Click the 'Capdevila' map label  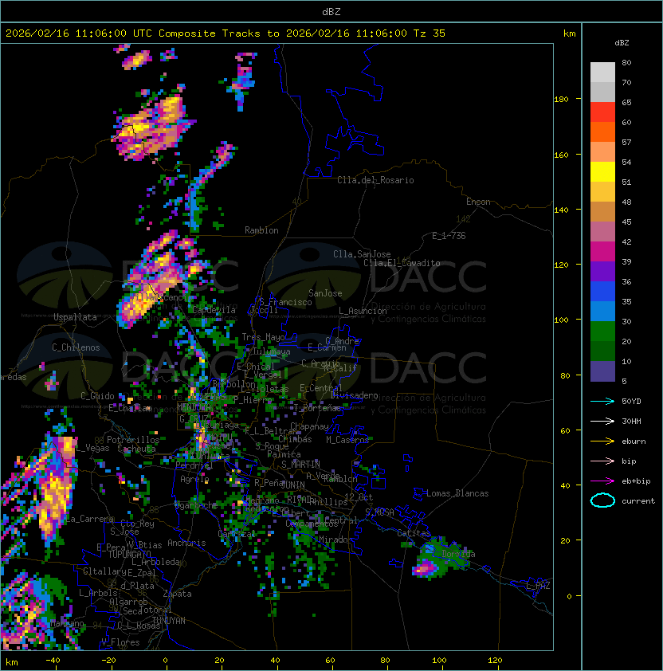(214, 310)
